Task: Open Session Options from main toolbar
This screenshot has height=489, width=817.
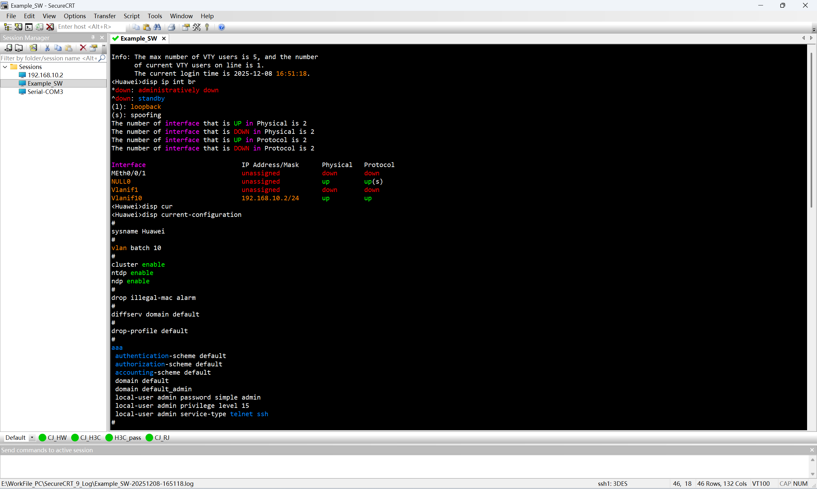Action: [x=186, y=27]
